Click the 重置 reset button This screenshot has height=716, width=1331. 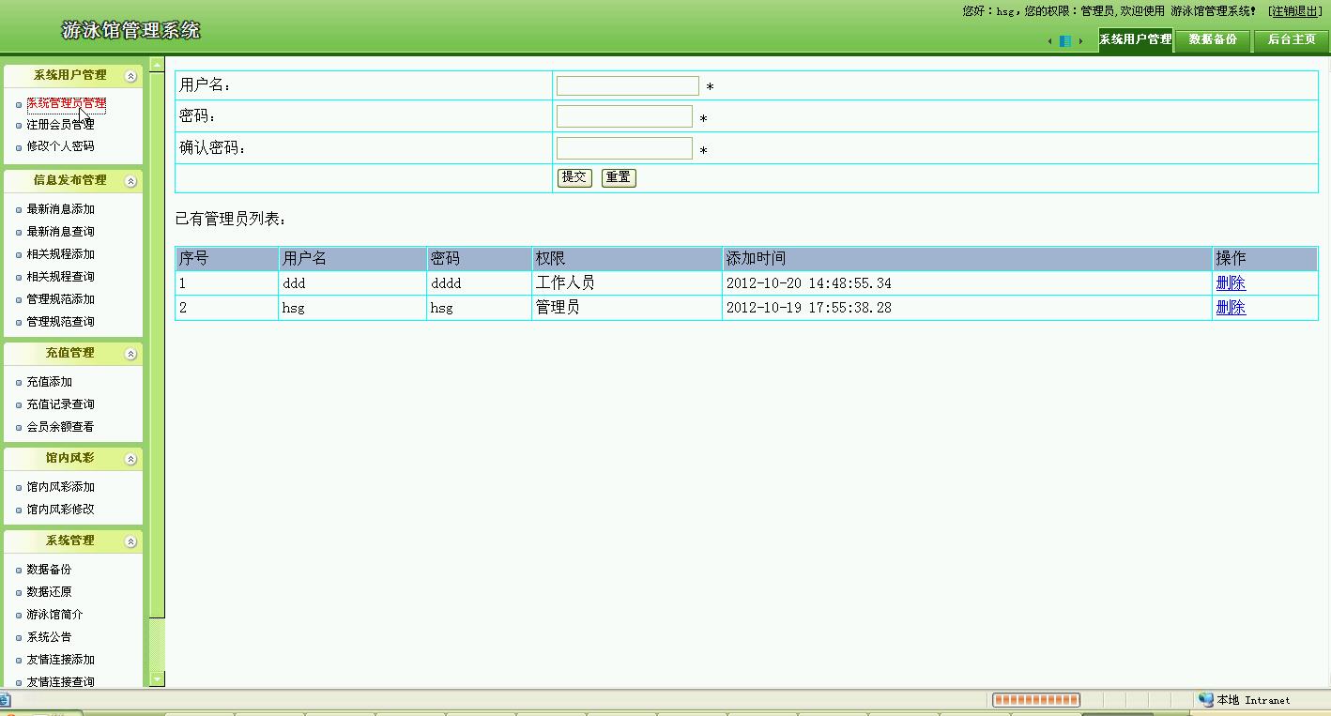click(x=619, y=177)
